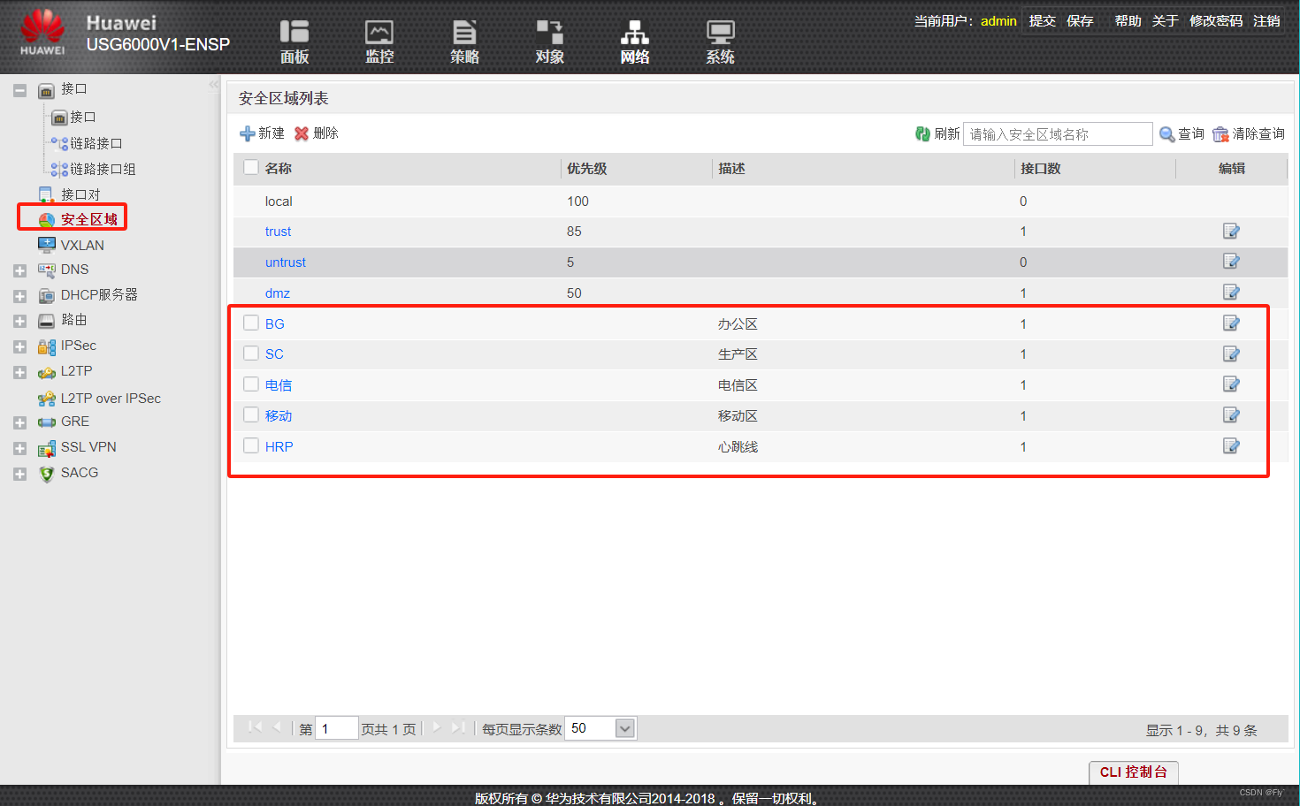
Task: Open the 帮助 help link
Action: [x=1128, y=20]
